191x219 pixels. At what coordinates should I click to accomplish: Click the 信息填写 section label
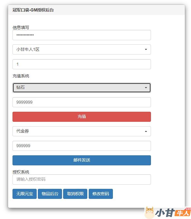click(x=21, y=27)
